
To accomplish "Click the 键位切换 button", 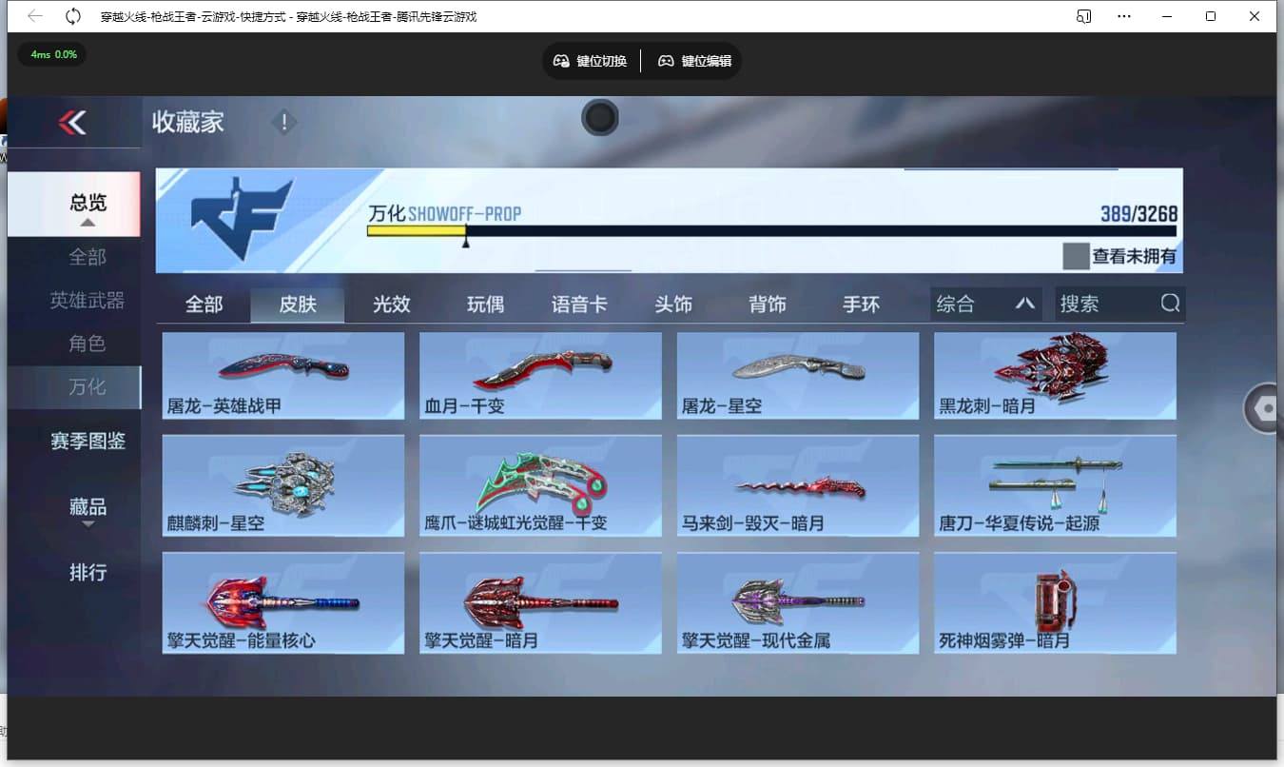I will (x=591, y=60).
